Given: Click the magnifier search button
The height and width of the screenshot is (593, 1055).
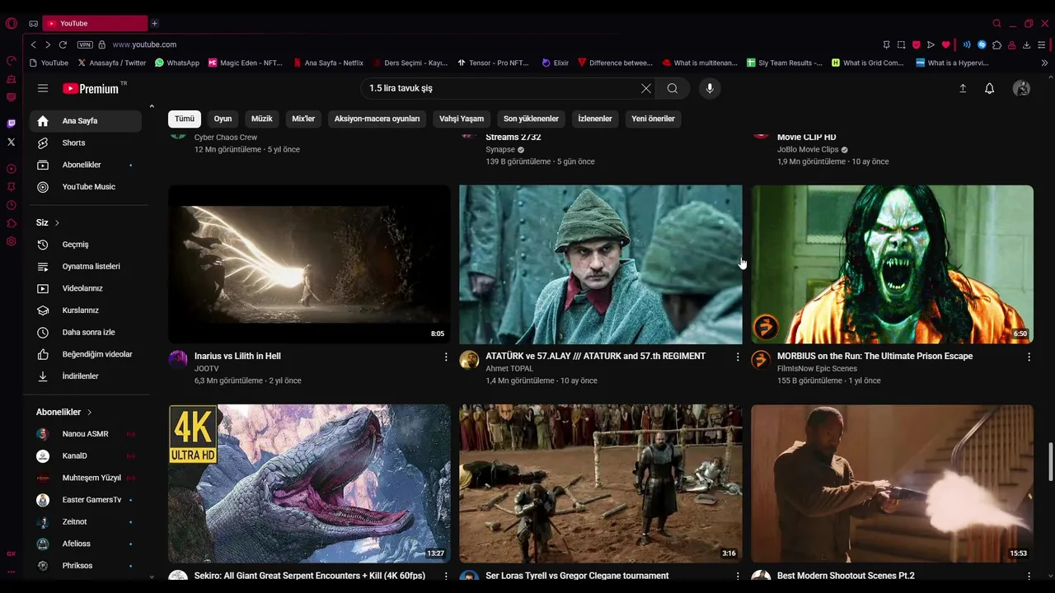Looking at the screenshot, I should coord(673,88).
